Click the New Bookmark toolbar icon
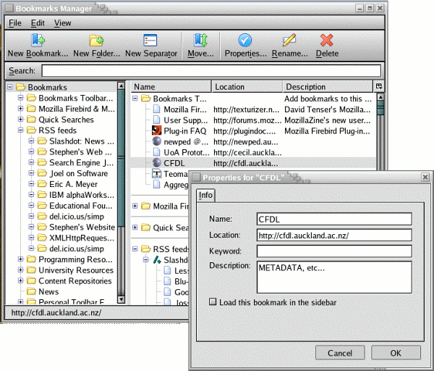434x371 pixels. click(38, 40)
